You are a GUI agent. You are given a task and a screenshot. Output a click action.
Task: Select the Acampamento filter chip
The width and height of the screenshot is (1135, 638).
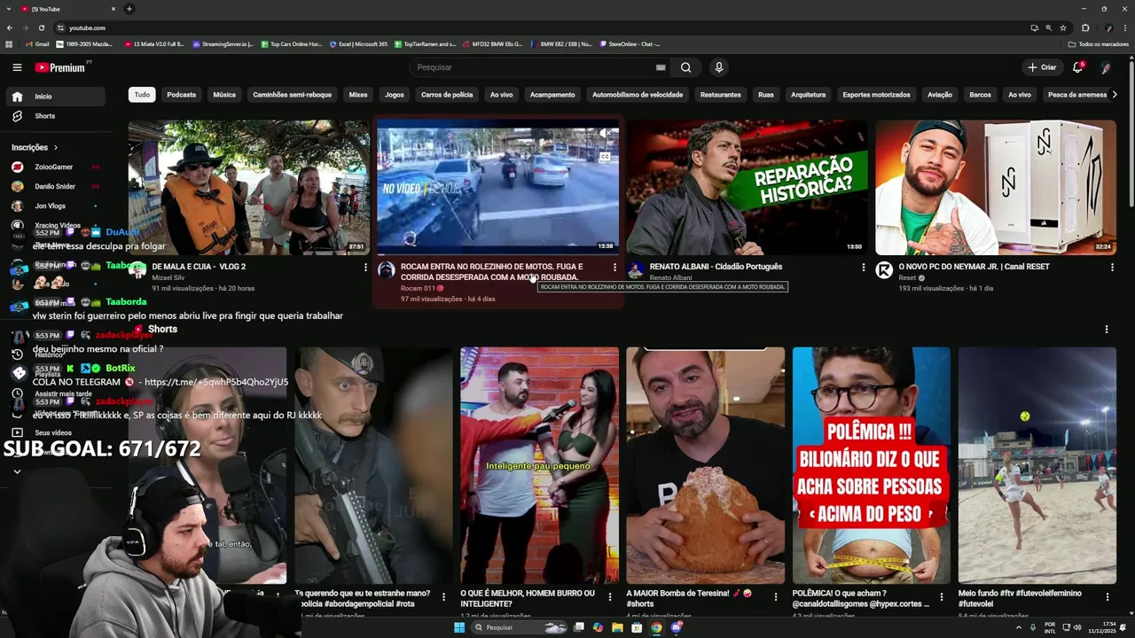(552, 95)
